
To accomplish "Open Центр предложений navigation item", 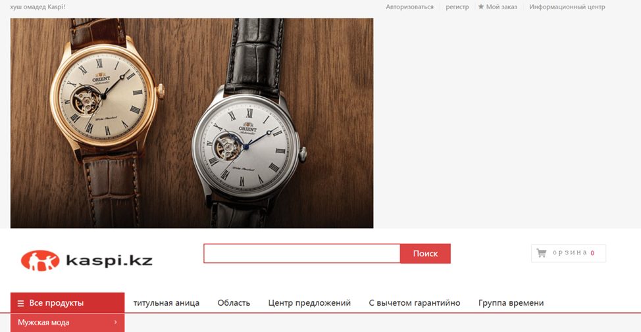I will click(x=309, y=303).
